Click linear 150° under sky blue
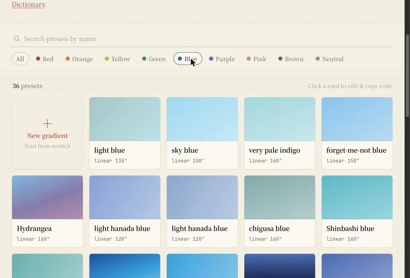 (188, 161)
